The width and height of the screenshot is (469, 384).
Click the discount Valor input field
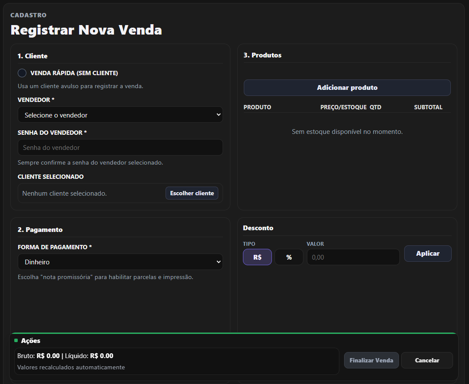353,257
